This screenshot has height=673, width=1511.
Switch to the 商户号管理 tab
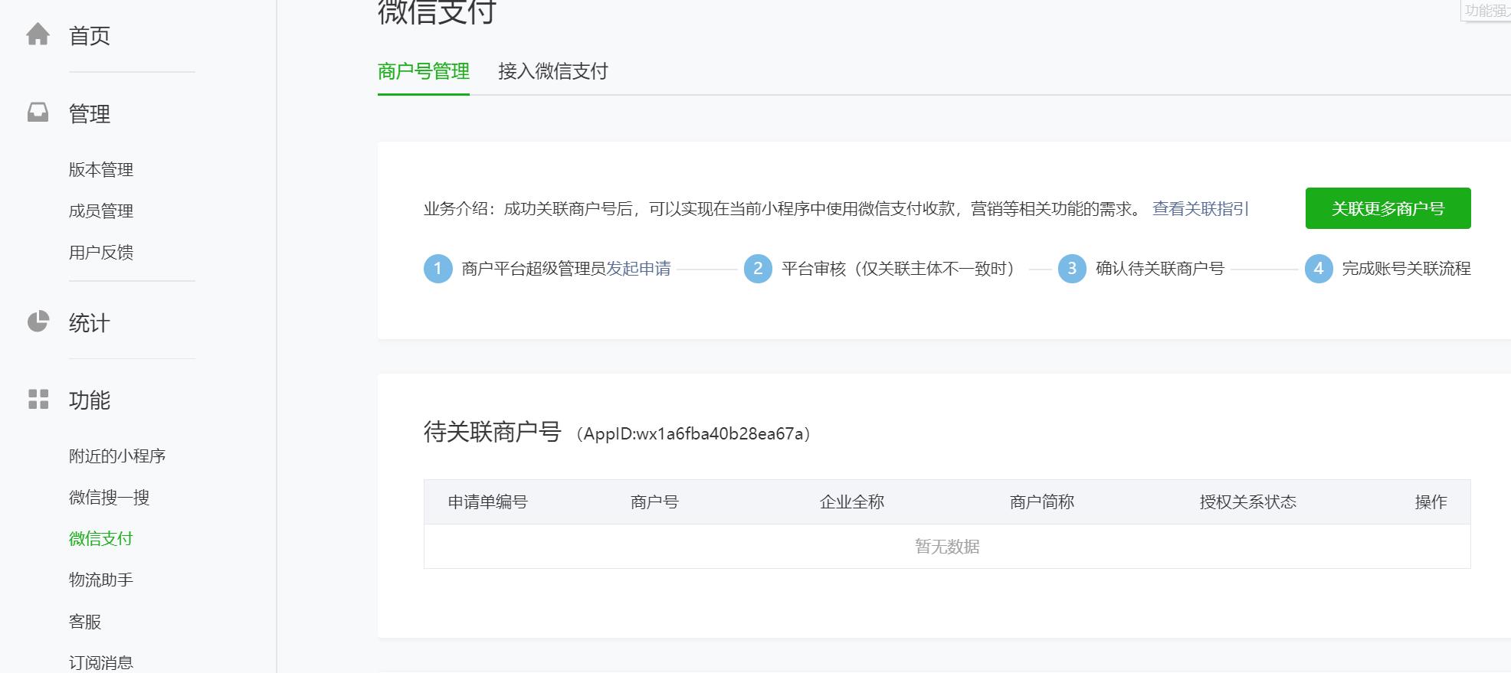coord(424,71)
